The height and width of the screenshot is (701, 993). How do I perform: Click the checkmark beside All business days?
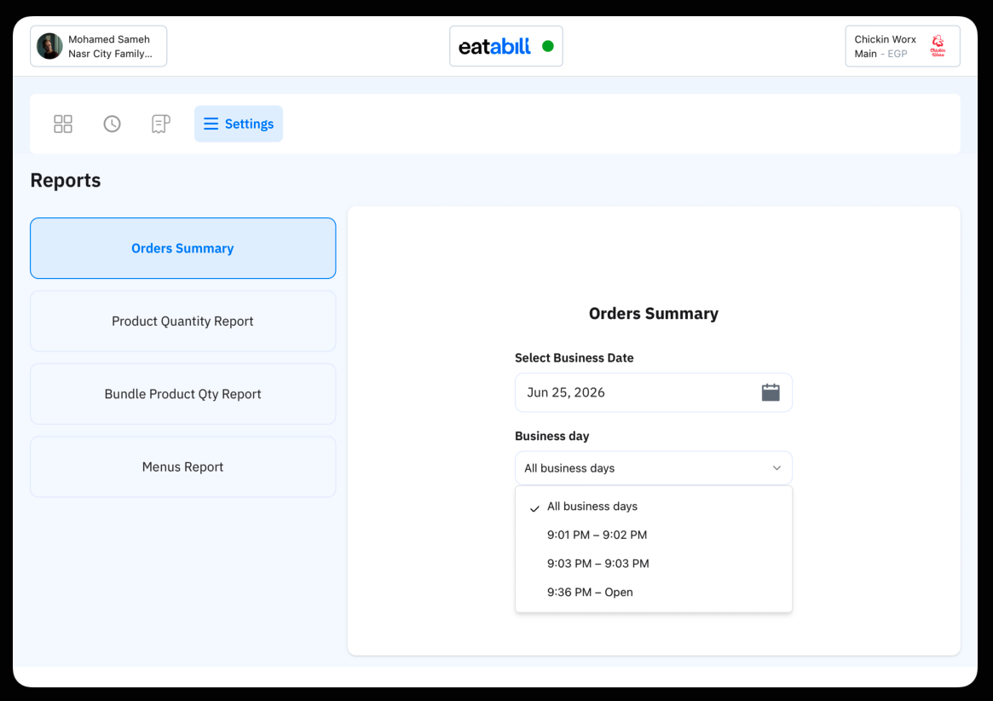pyautogui.click(x=534, y=508)
